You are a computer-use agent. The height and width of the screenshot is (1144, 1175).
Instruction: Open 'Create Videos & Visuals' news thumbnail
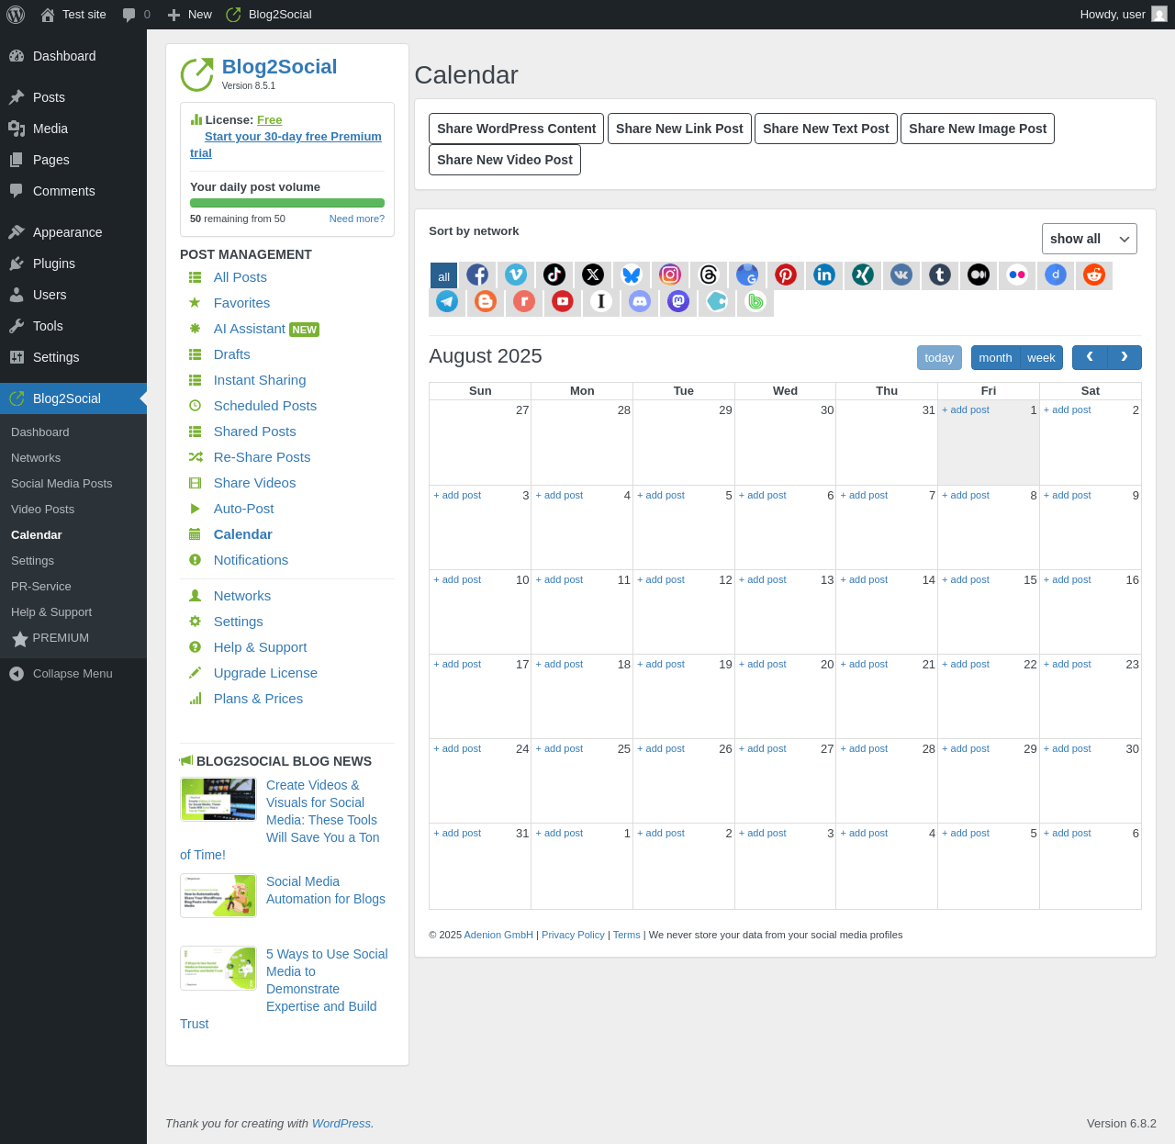(x=218, y=799)
